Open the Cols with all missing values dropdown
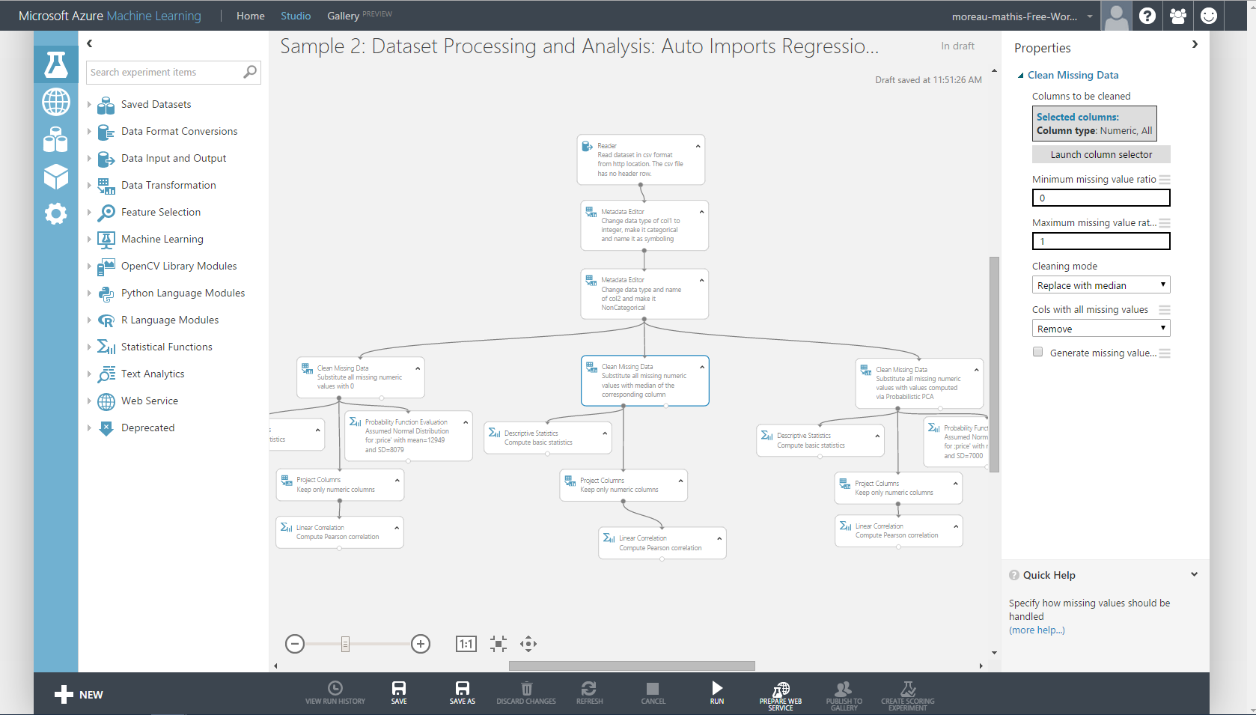 (x=1100, y=328)
